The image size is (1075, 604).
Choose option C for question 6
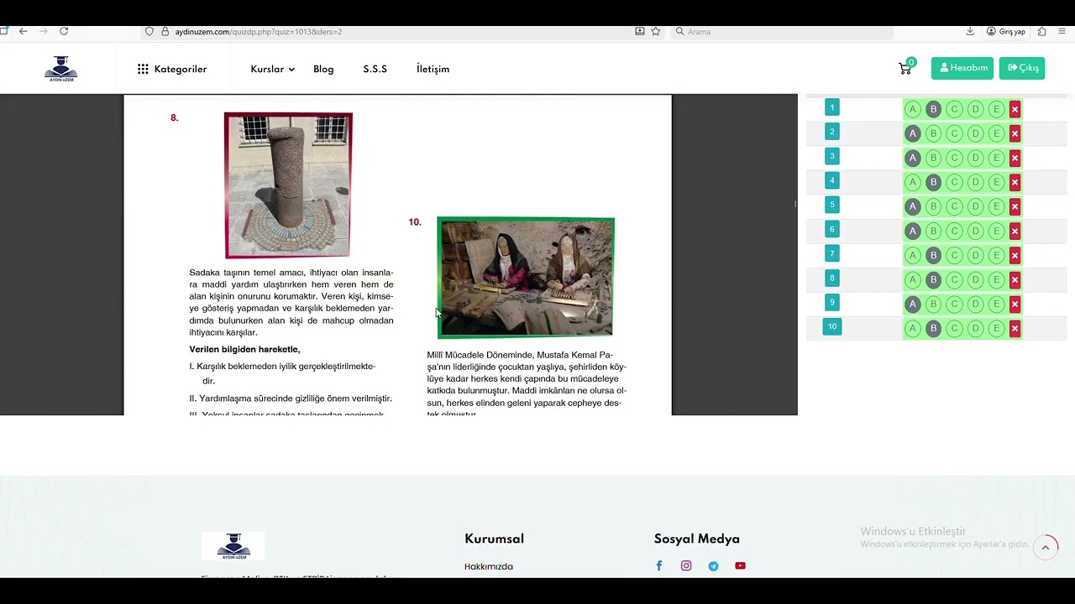coord(954,231)
